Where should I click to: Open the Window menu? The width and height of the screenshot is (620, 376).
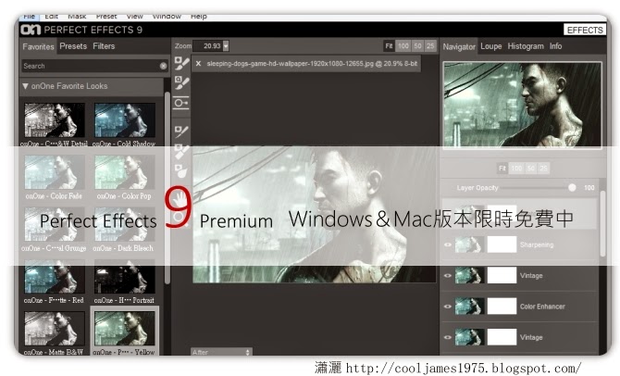tap(167, 17)
